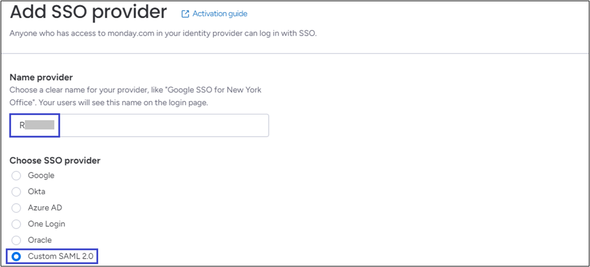This screenshot has height=267, width=590.
Task: Click the Custom SAML 2.0 label text
Action: [x=60, y=257]
